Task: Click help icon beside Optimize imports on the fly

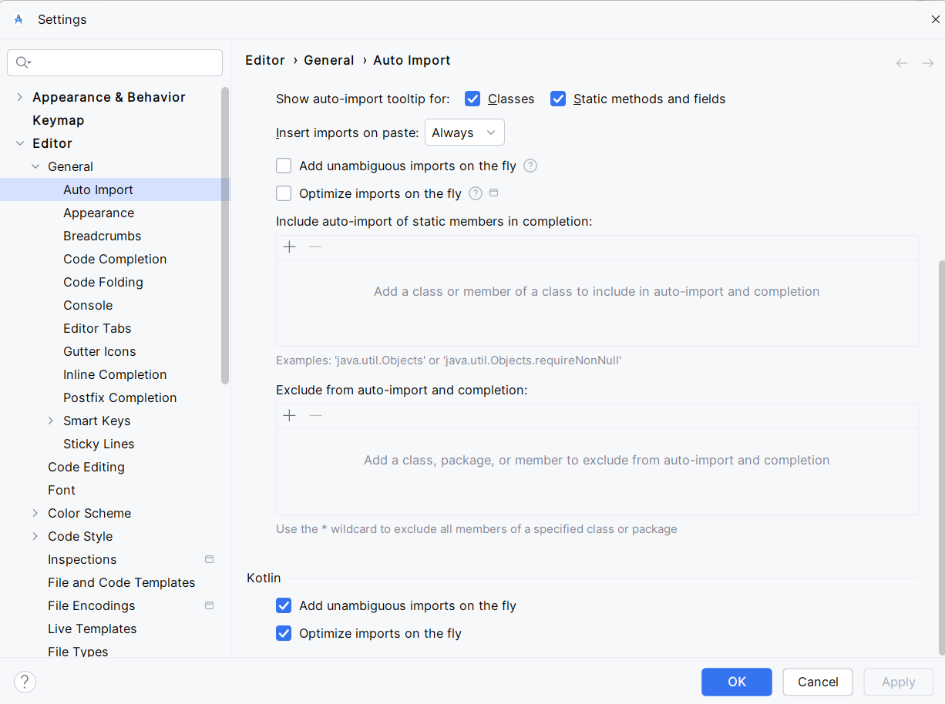Action: [x=476, y=193]
